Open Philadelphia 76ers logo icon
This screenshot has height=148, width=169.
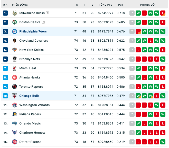[x=15, y=31]
